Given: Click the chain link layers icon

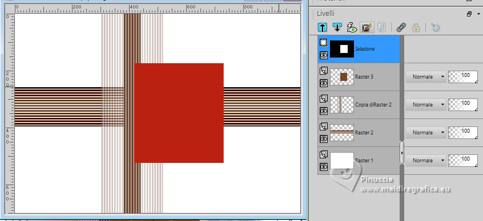Looking at the screenshot, I should 401,28.
